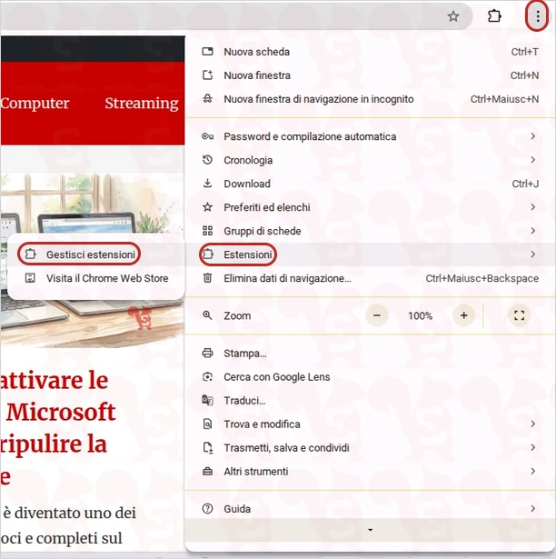This screenshot has width=556, height=559.
Task: Select Stampa... menu entry
Action: point(370,353)
